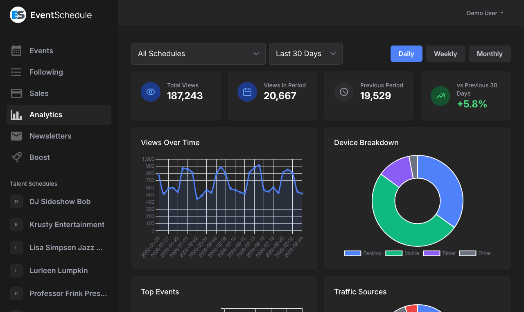Image resolution: width=524 pixels, height=312 pixels.
Task: Open the Last 30 Days dropdown
Action: click(305, 54)
